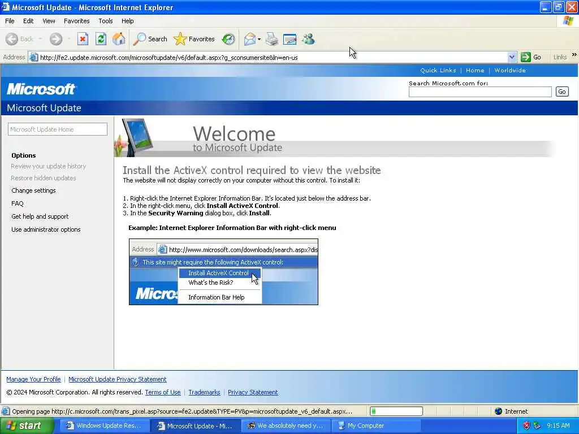Click the Back arrow toolbar icon
The width and height of the screenshot is (579, 434).
click(12, 39)
